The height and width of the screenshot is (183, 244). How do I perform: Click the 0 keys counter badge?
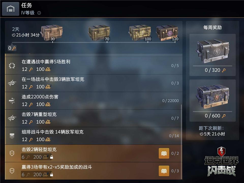(x=12, y=48)
